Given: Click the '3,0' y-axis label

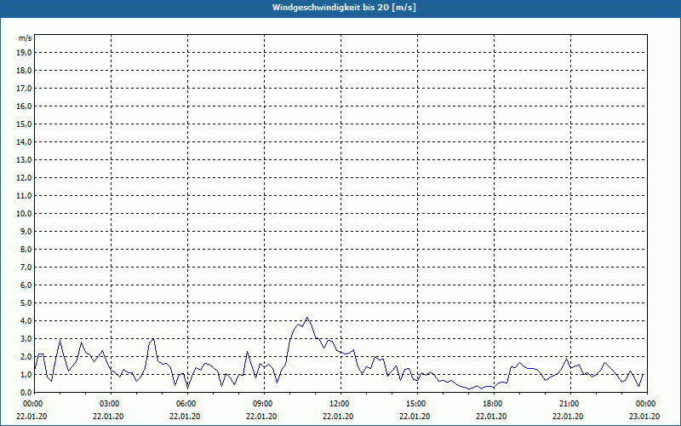Looking at the screenshot, I should [26, 338].
